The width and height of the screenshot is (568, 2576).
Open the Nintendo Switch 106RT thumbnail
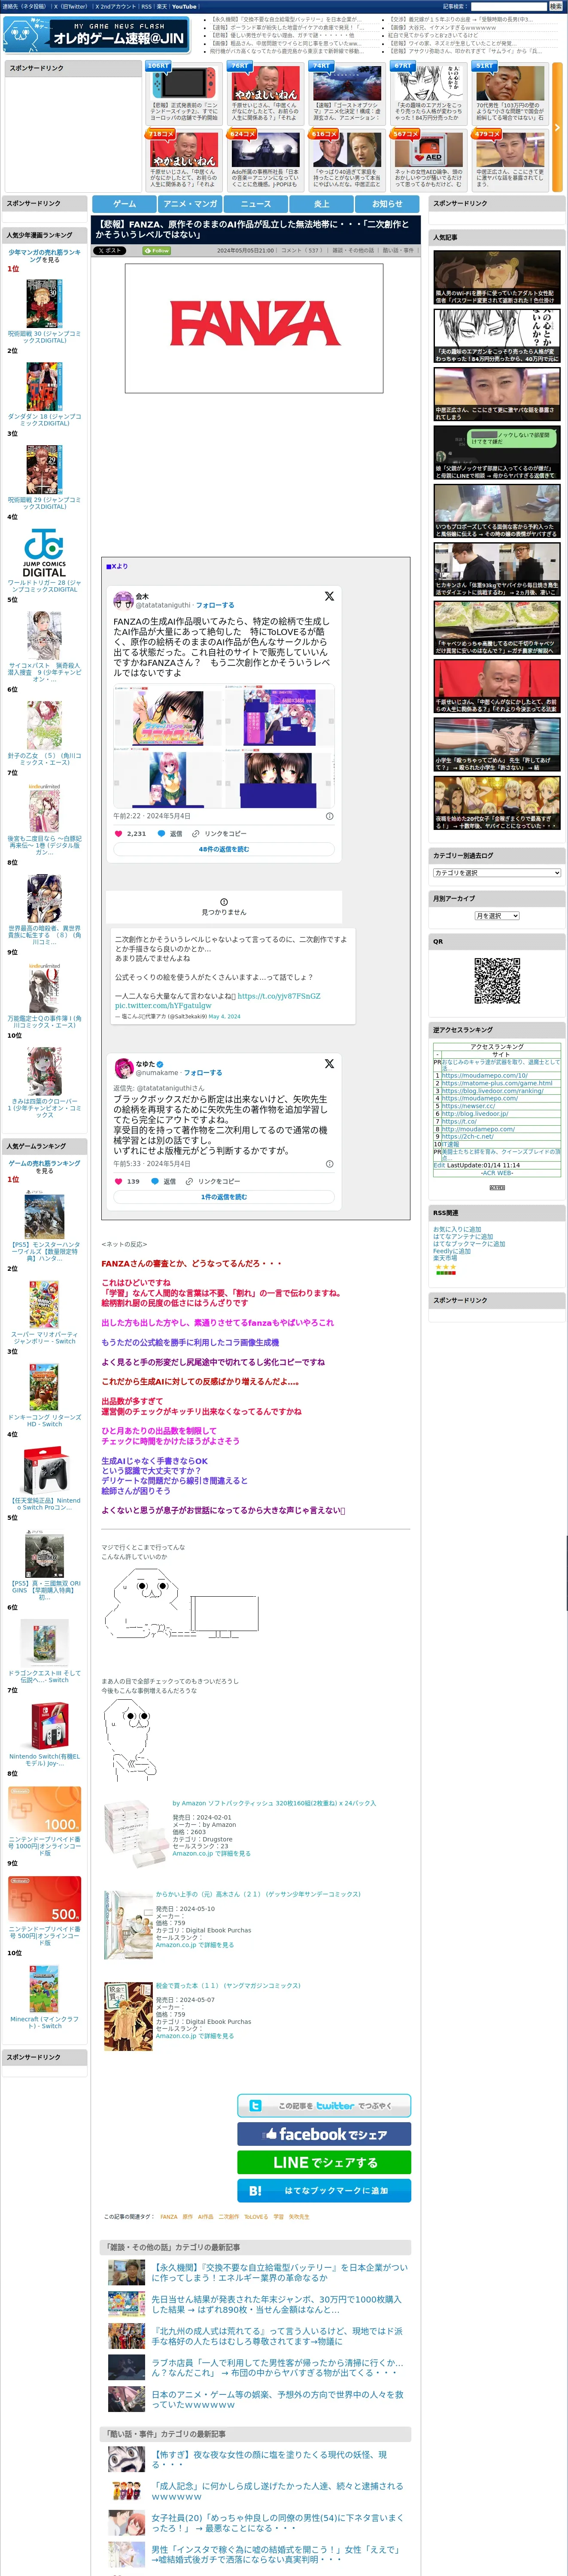(185, 82)
